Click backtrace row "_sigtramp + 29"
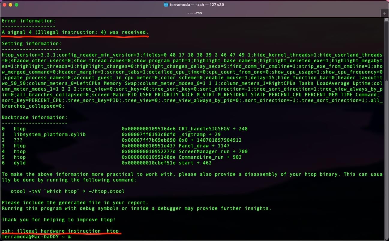The width and height of the screenshot is (389, 241). (199, 135)
